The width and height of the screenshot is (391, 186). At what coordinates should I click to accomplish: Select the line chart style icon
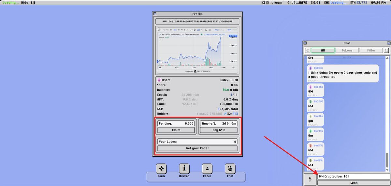[191, 30]
